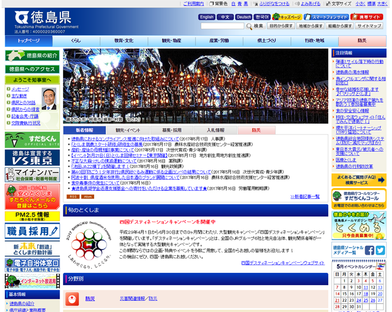Open the 携帯サイト red button
This screenshot has height=312, width=392.
pyautogui.click(x=367, y=17)
